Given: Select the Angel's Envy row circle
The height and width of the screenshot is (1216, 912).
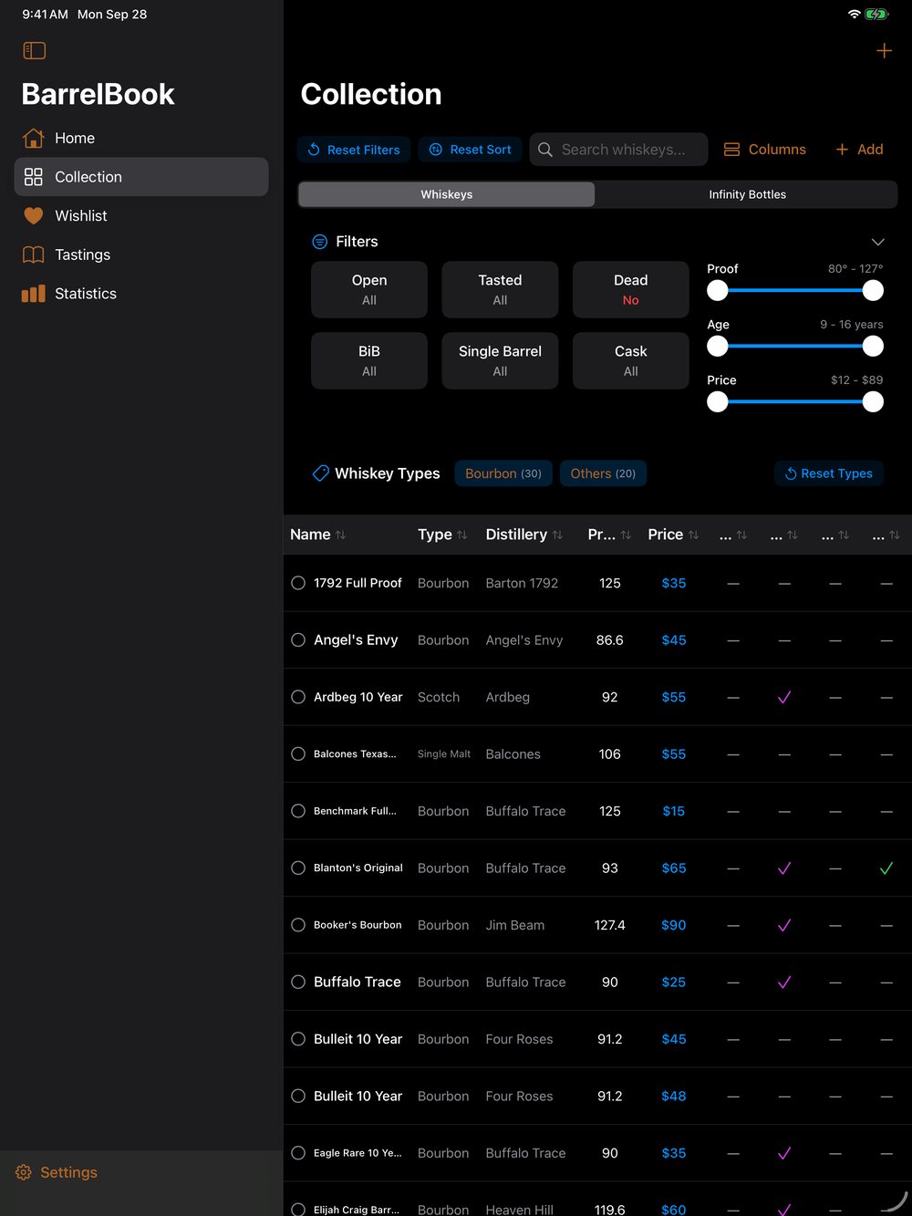Looking at the screenshot, I should coord(298,640).
